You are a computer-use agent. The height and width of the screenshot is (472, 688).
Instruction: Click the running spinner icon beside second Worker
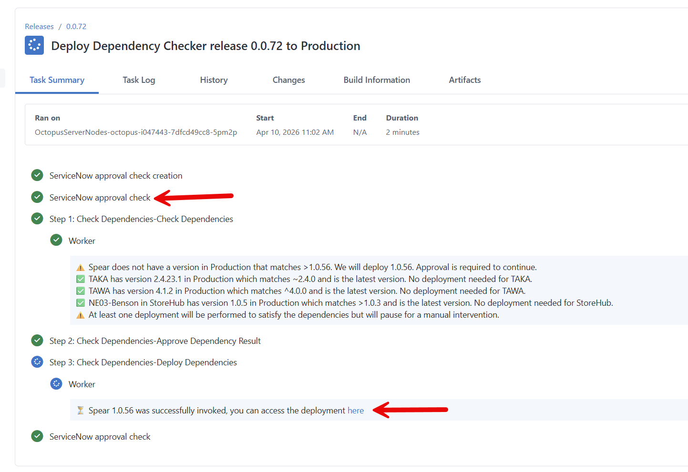coord(56,384)
